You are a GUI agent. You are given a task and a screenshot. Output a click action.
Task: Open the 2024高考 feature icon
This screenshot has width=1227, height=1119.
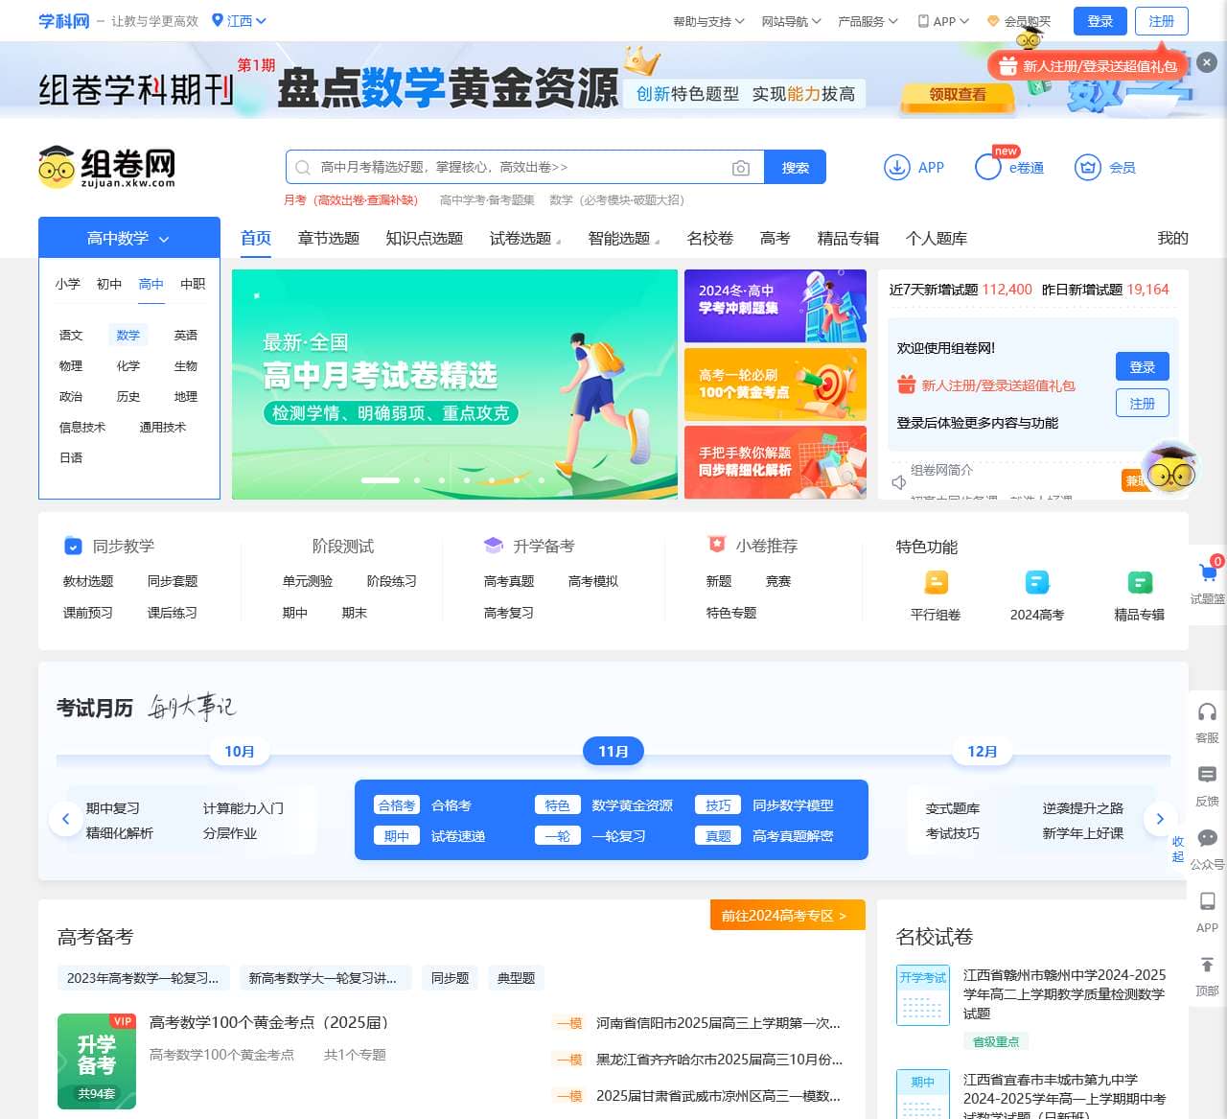pyautogui.click(x=1037, y=582)
